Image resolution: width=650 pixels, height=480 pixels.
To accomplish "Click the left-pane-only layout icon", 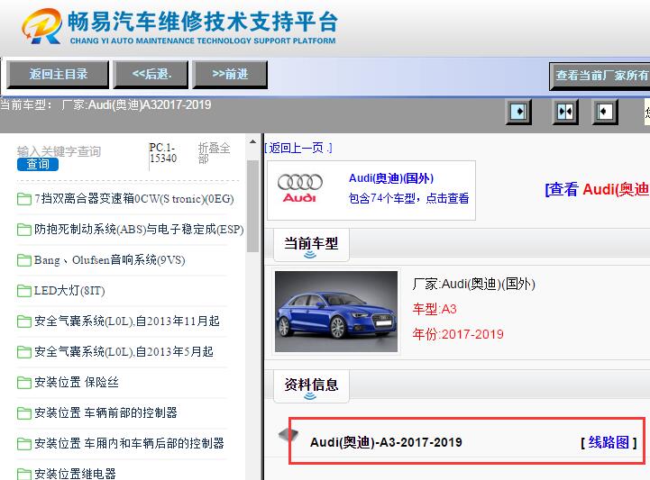I will click(518, 112).
